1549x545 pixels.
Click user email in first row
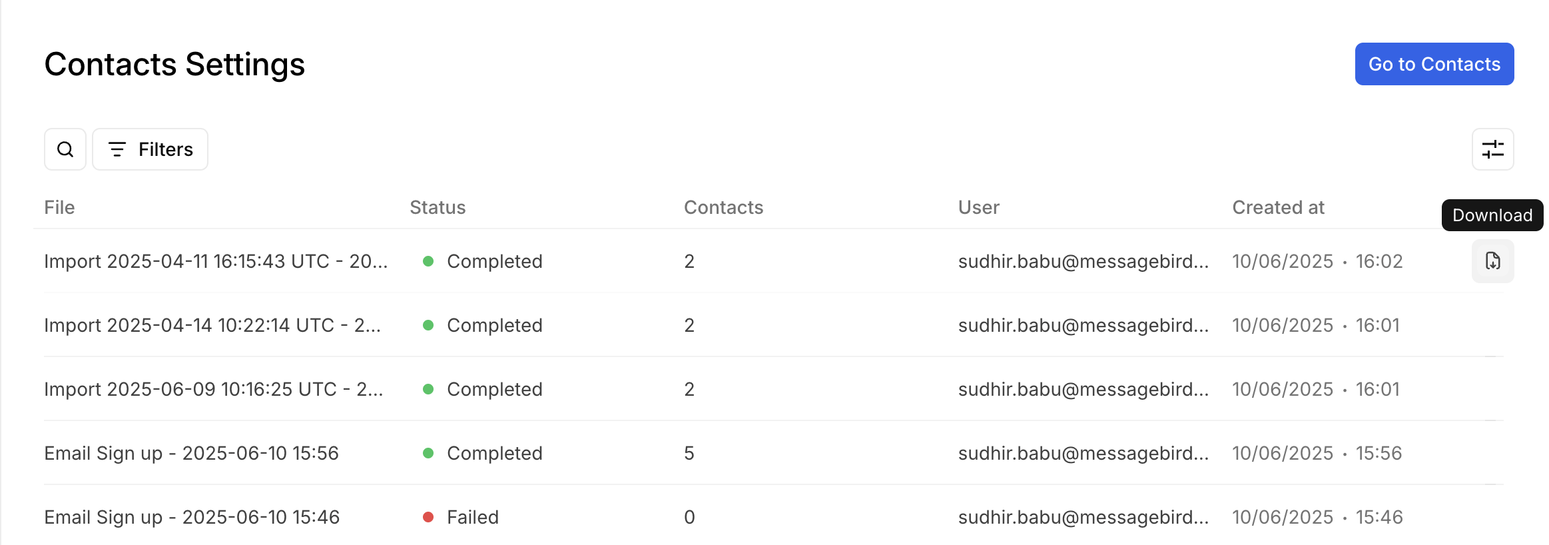[1083, 261]
